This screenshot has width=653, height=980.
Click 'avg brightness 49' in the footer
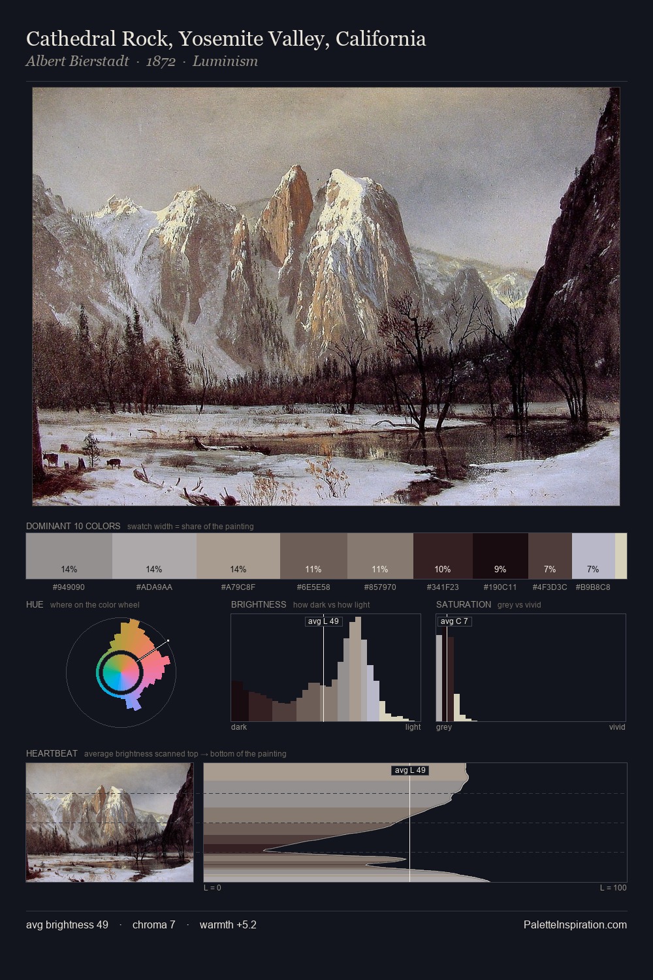click(x=67, y=925)
